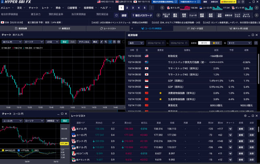Viewport: 260px width, 164px height.
Task: Open settings gear in レートリスト panel
Action: pos(245,116)
